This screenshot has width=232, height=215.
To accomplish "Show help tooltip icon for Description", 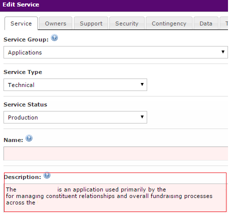I will [x=47, y=175].
